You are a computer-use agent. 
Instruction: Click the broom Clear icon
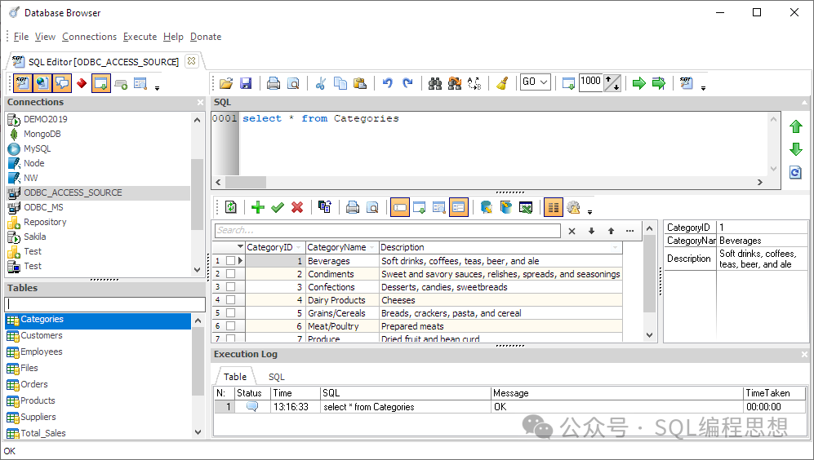[x=502, y=83]
